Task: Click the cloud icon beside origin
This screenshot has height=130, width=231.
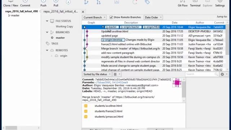Action: pos(57,56)
